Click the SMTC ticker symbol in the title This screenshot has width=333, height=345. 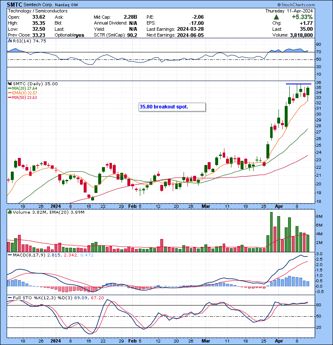(x=14, y=5)
